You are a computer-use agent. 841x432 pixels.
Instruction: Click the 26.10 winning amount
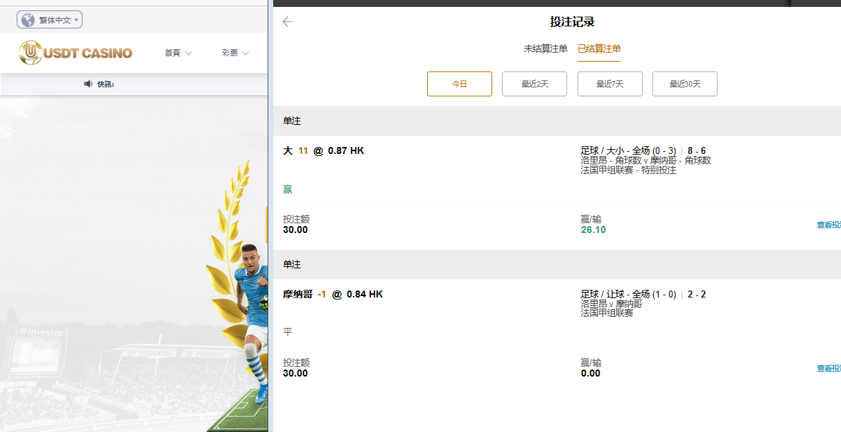[x=593, y=230]
